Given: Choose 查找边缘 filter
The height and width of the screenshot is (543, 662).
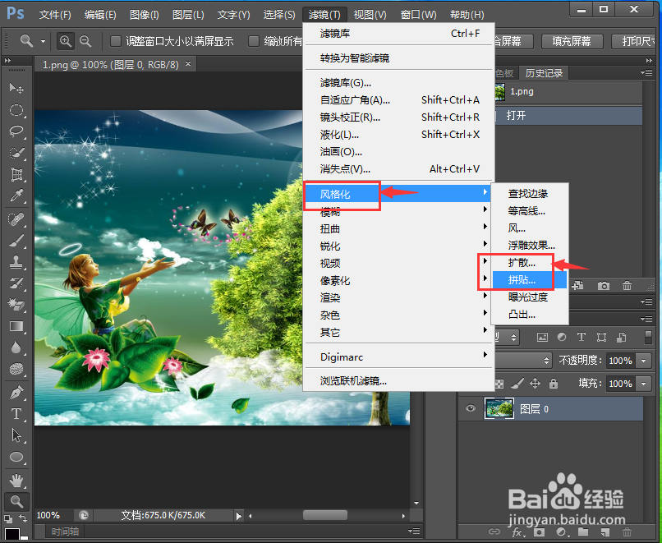Looking at the screenshot, I should tap(530, 193).
